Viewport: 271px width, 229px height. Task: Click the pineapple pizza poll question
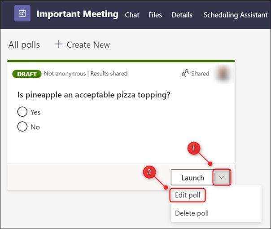pos(93,95)
